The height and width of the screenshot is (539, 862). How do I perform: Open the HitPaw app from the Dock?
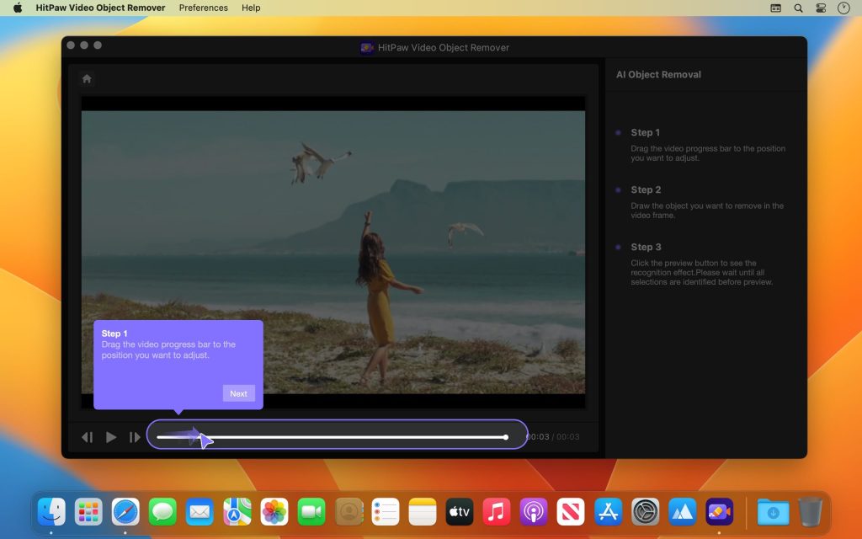coord(720,511)
